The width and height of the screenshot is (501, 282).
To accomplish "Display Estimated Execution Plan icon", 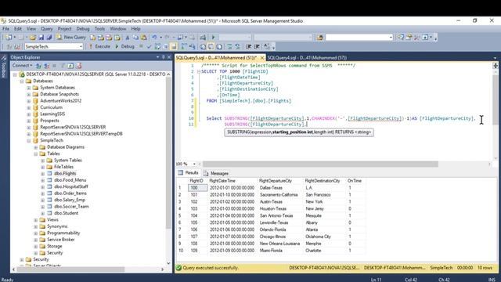I will coord(157,46).
